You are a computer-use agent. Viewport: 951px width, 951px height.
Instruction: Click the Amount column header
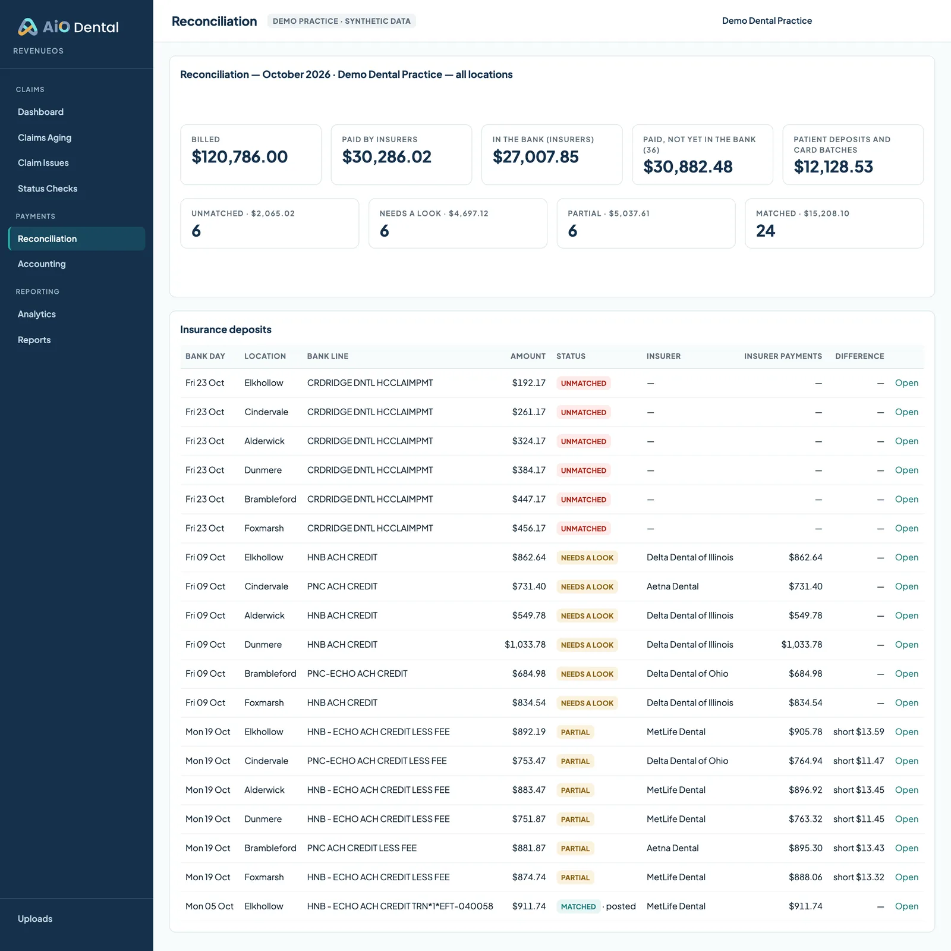[528, 356]
